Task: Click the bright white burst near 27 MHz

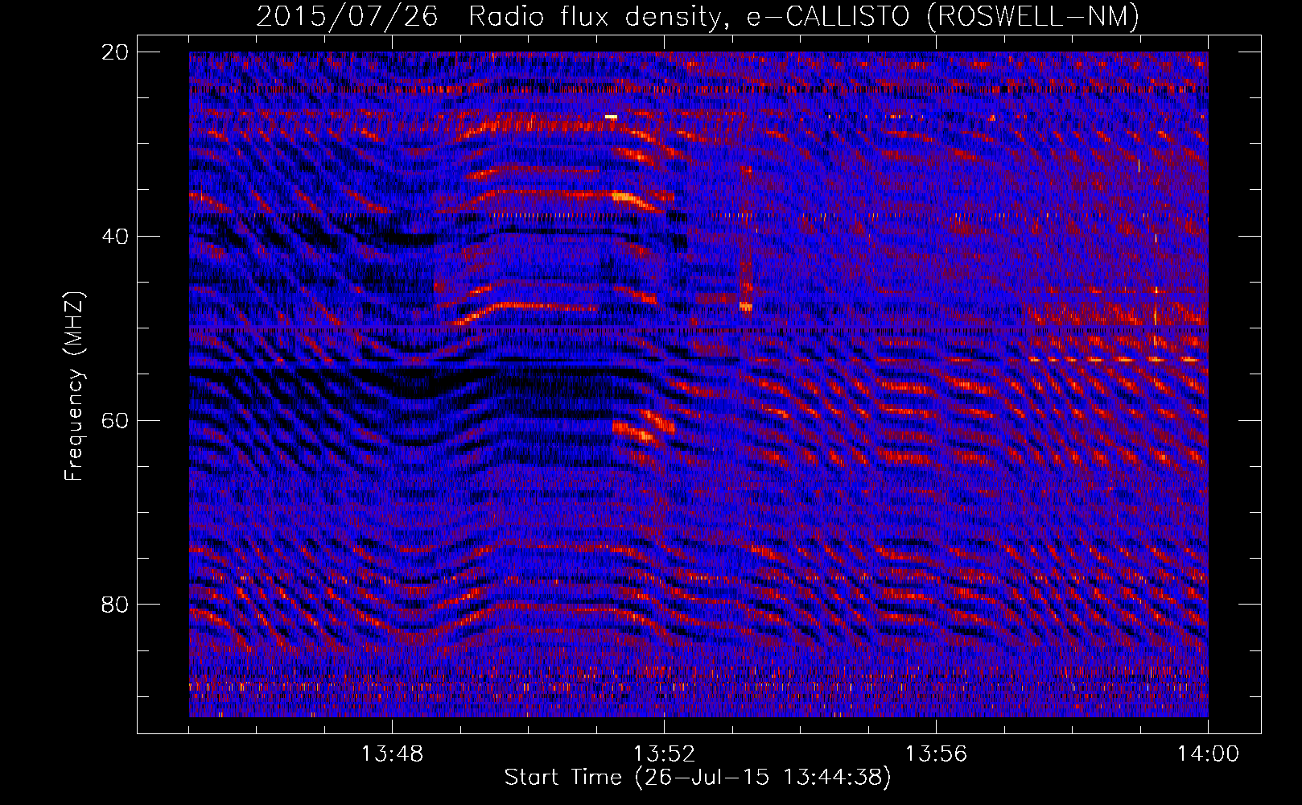Action: point(612,117)
